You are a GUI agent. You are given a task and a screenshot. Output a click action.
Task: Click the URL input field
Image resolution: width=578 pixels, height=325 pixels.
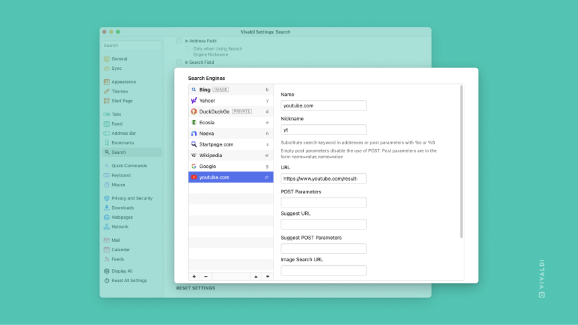pos(324,179)
